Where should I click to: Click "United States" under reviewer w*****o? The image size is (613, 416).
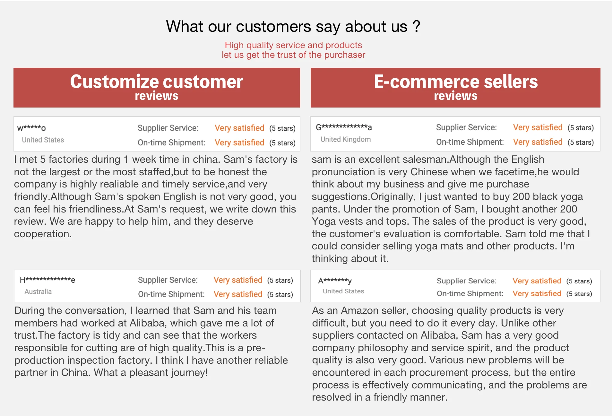43,140
